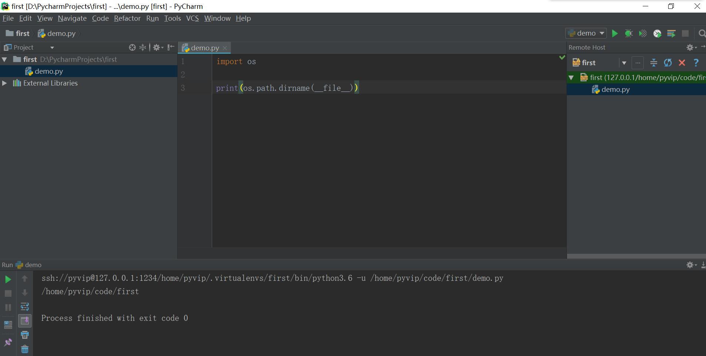The width and height of the screenshot is (706, 356).
Task: Hide the Remote Host panel arrow
Action: click(703, 47)
